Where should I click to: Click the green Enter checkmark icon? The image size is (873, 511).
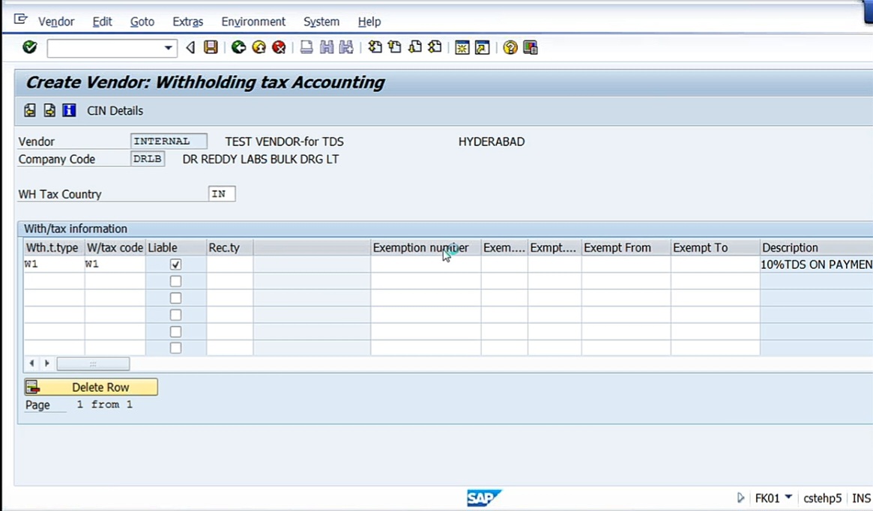[29, 47]
